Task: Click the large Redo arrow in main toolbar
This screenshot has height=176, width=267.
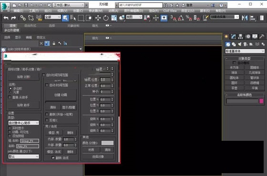Action: point(14,18)
